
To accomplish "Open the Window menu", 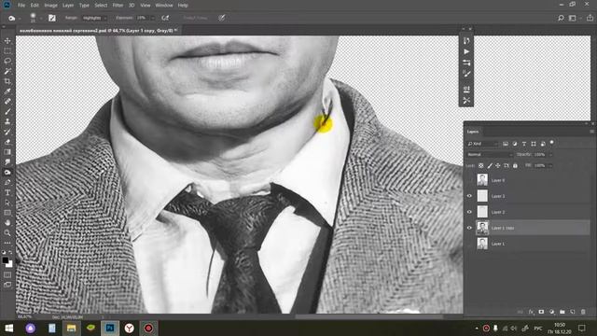I will click(164, 6).
